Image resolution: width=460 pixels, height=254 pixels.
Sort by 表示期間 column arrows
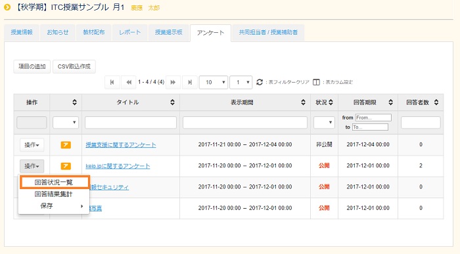click(303, 102)
